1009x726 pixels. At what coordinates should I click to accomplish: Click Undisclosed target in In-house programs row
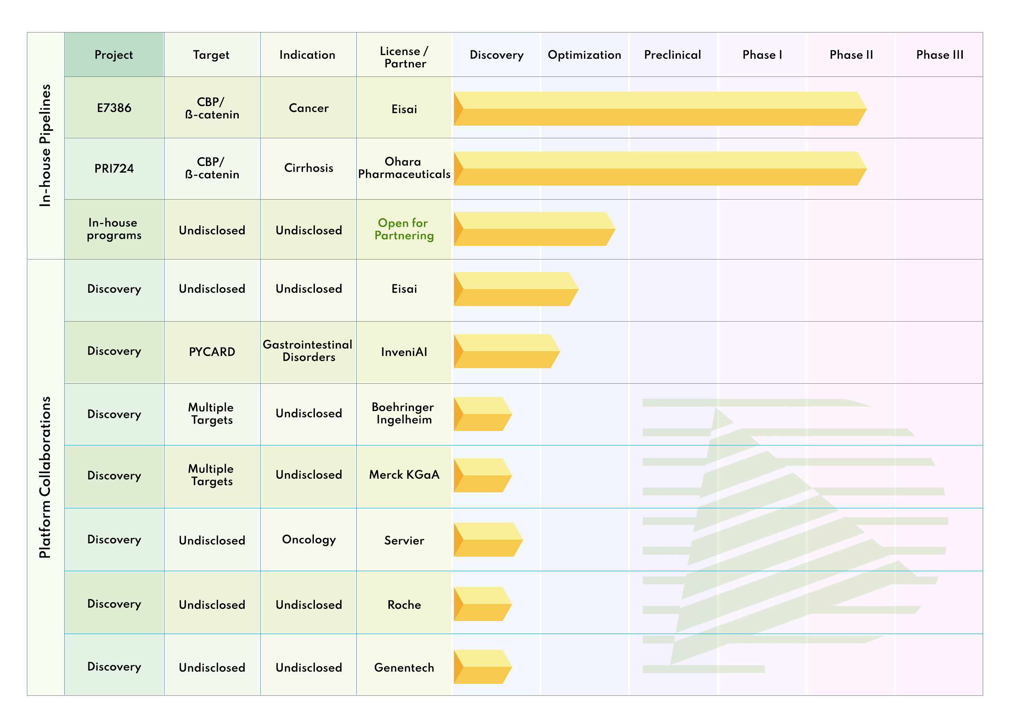[x=212, y=230]
